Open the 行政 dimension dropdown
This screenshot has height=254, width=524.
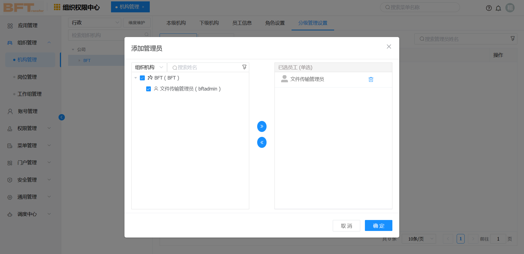pos(94,22)
